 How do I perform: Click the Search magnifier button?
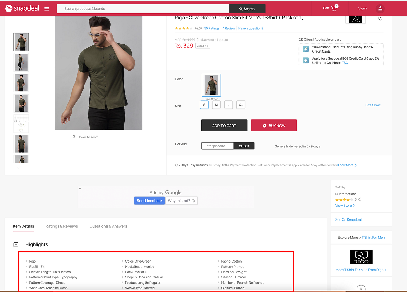pyautogui.click(x=247, y=8)
